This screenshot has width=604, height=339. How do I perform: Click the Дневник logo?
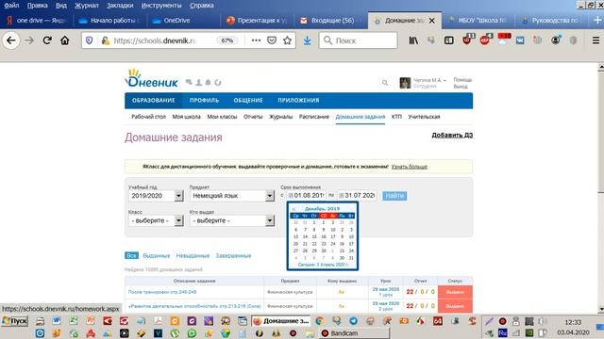tap(152, 78)
